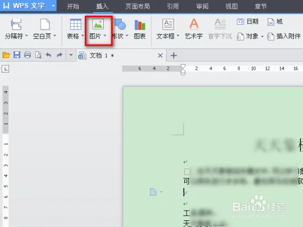Image resolution: width=303 pixels, height=227 pixels.
Task: Open a new document tab with plus
Action: point(174,56)
